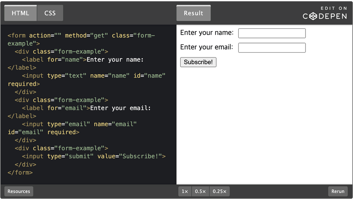
Task: Switch to the CSS tab
Action: pos(50,13)
